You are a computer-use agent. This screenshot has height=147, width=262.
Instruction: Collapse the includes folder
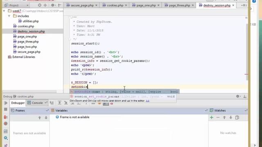[9, 16]
